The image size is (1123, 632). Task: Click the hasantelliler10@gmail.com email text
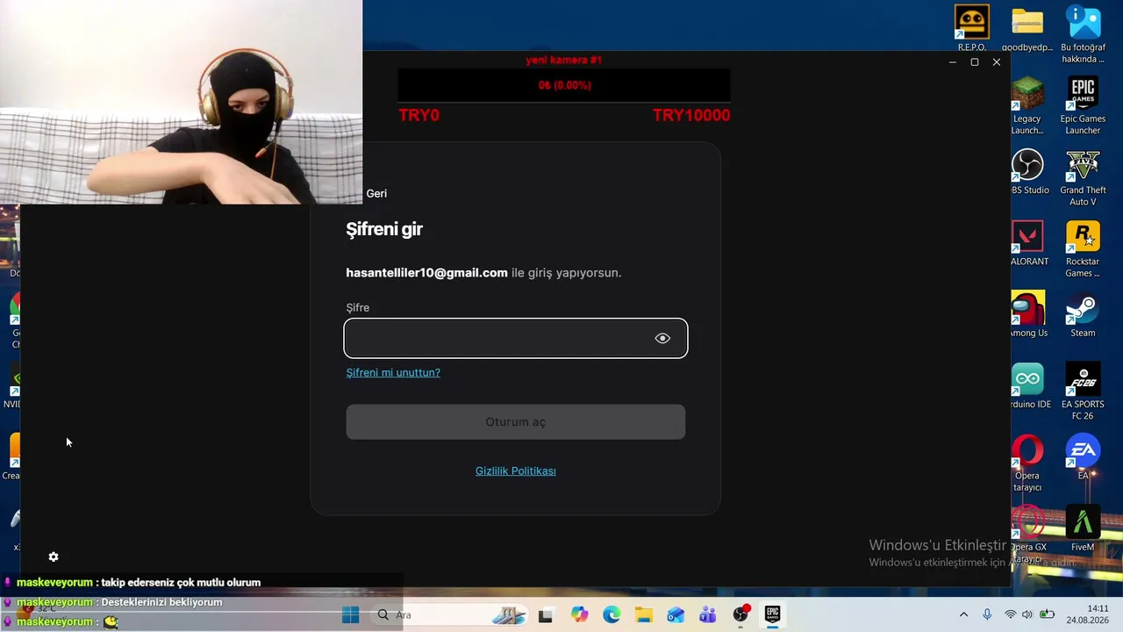[427, 273]
